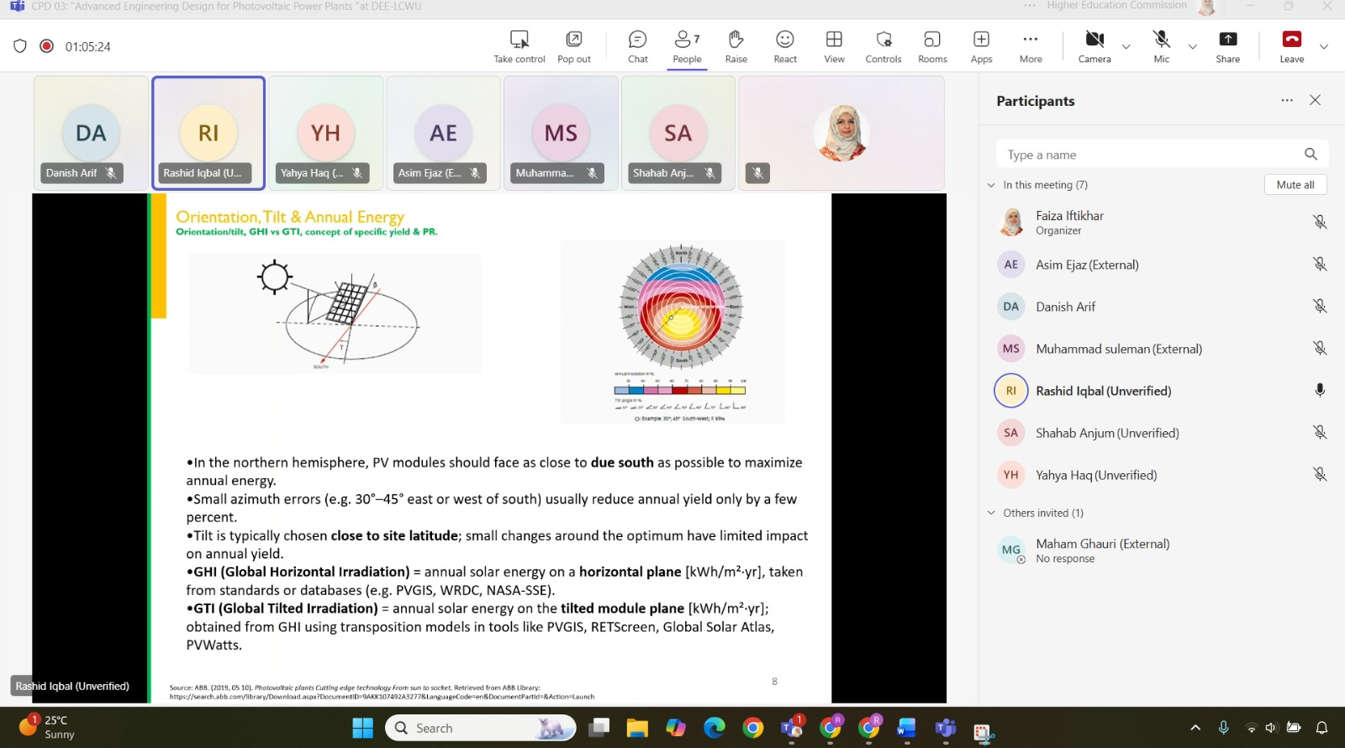
Task: Click the 'Type a name' search field
Action: [x=1147, y=155]
